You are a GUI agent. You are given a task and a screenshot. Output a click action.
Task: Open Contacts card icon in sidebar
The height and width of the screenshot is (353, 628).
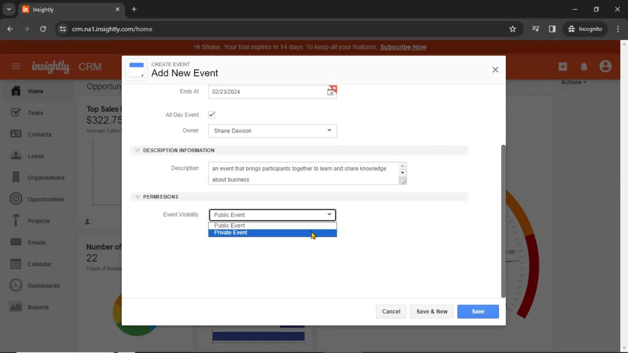pos(16,134)
